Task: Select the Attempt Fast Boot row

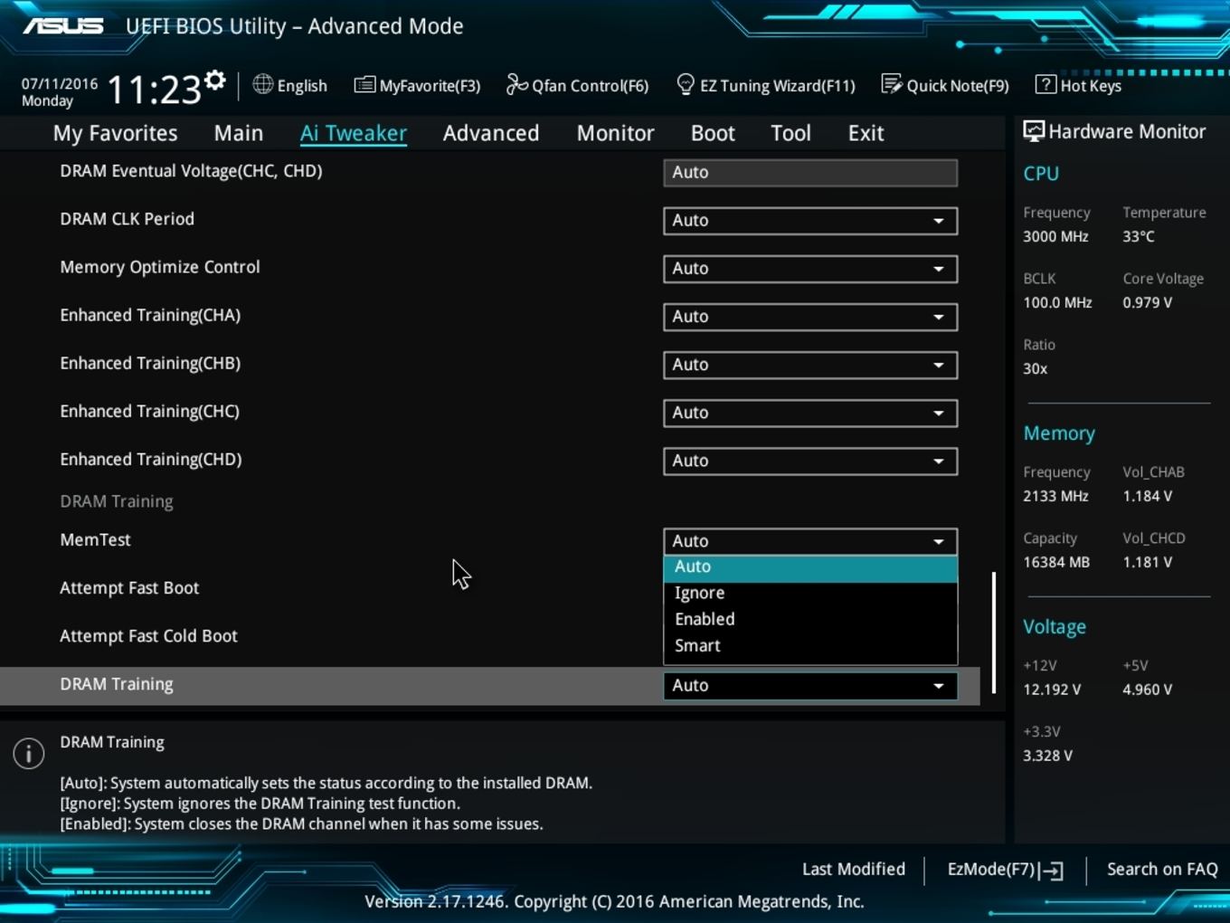Action: point(129,588)
